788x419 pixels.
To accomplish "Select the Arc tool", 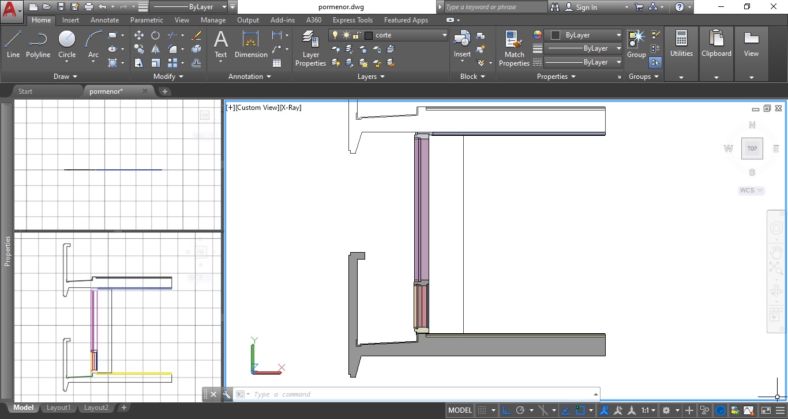I will (93, 45).
